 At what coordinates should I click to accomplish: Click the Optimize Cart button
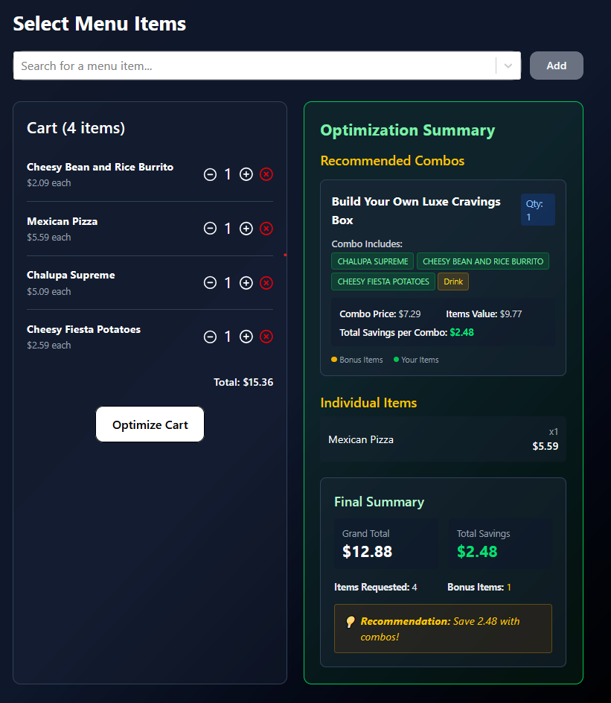150,424
